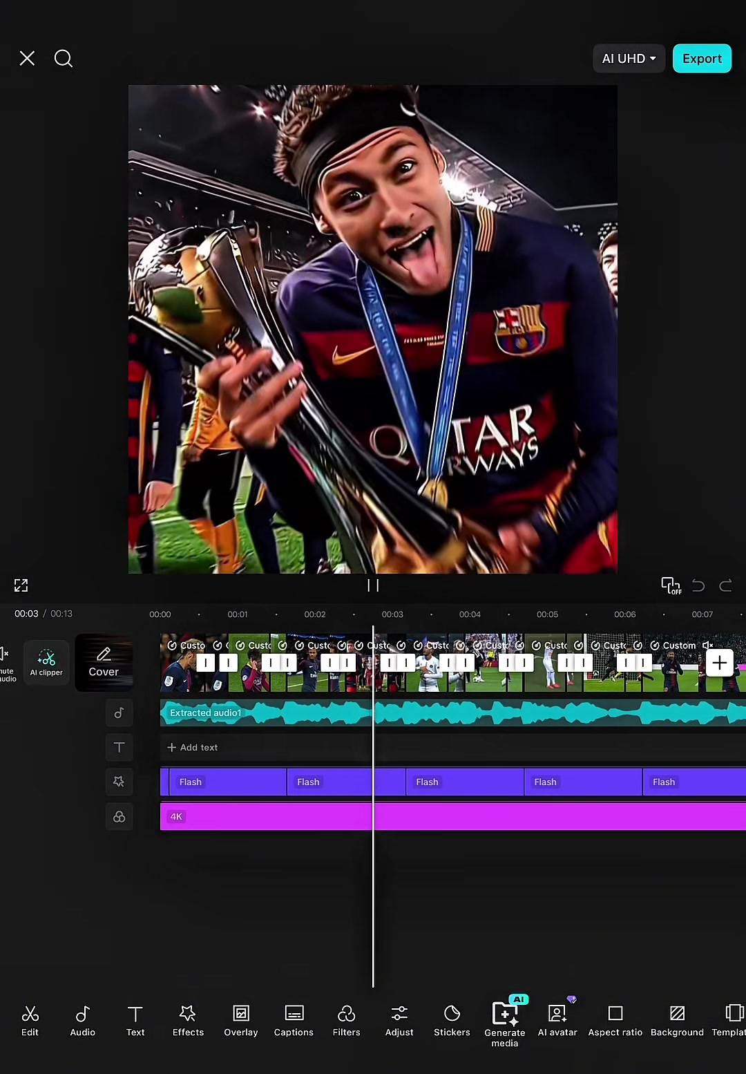746x1074 pixels.
Task: Open the AI clipper tool
Action: (x=46, y=663)
